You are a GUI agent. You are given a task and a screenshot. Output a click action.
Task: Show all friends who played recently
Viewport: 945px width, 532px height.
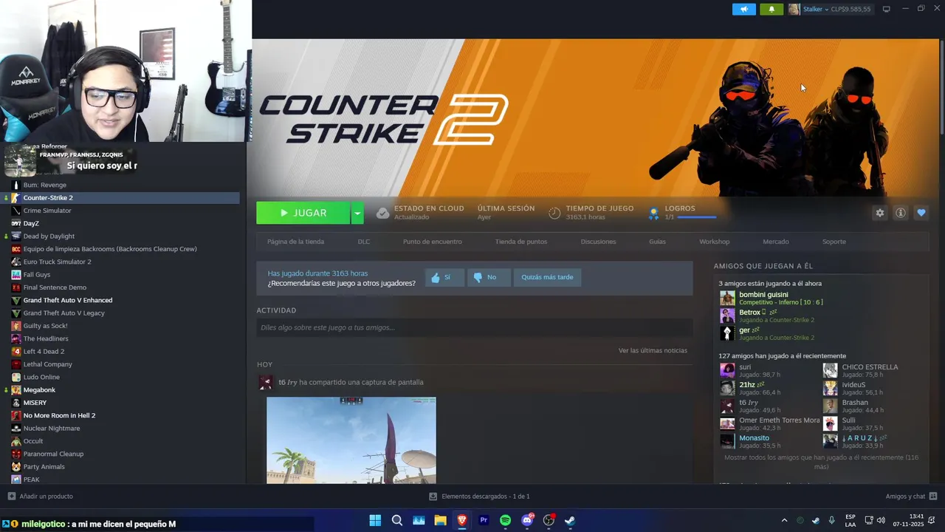coord(821,462)
